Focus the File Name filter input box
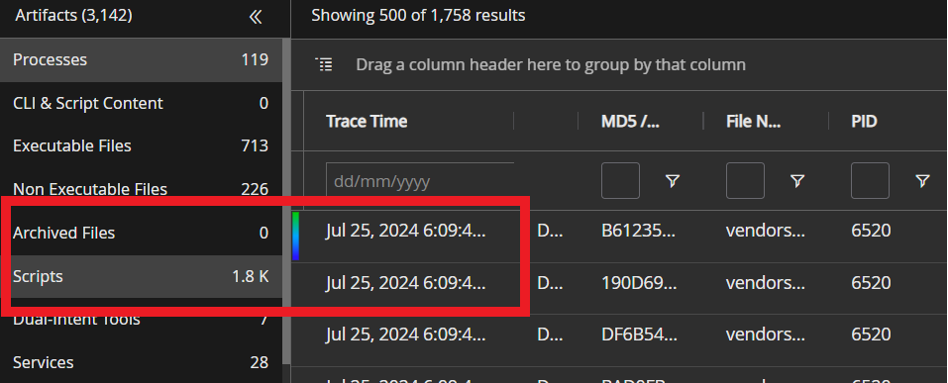948x383 pixels. point(745,181)
